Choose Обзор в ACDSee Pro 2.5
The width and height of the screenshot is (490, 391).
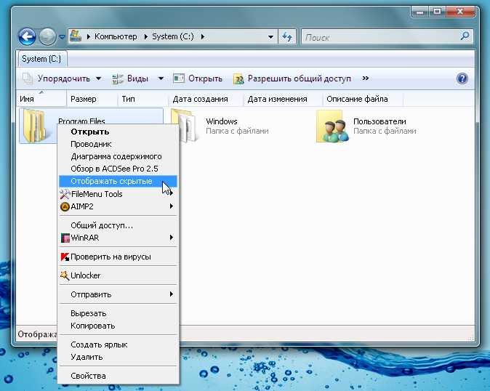pyautogui.click(x=118, y=169)
